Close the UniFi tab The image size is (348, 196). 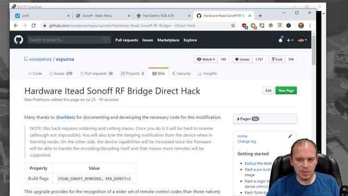click(69, 16)
